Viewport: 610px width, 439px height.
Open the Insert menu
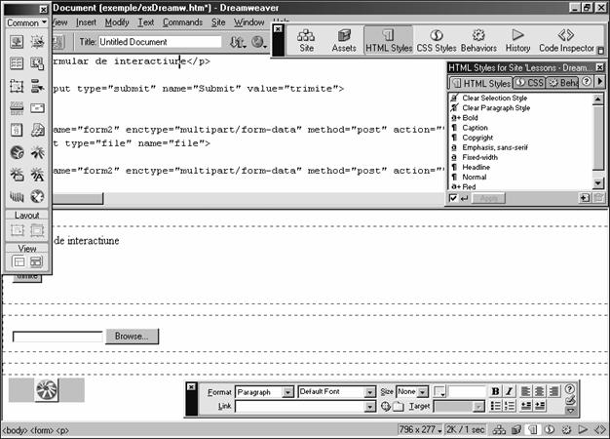(86, 22)
